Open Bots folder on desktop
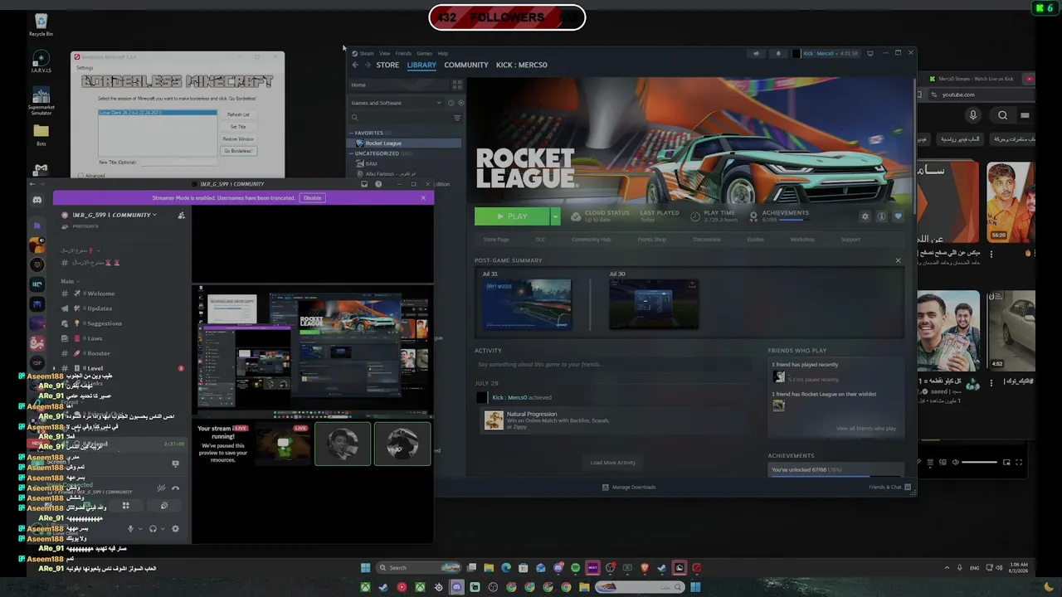This screenshot has height=597, width=1062. point(41,135)
